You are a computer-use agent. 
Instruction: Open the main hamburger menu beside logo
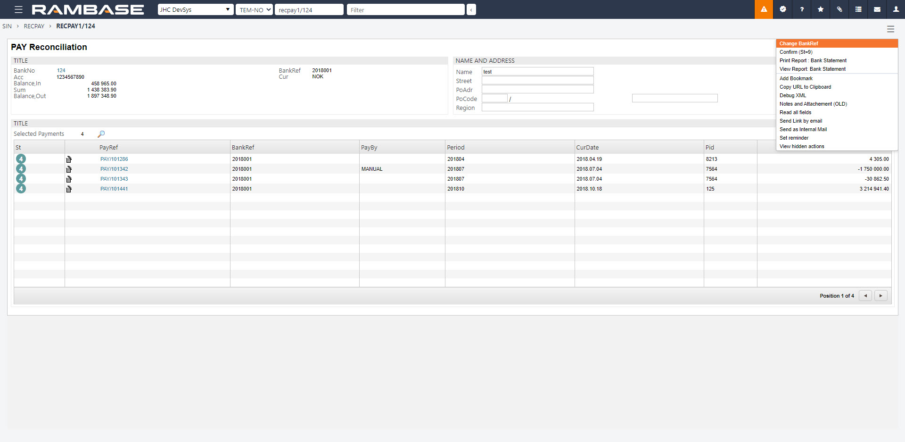pos(18,9)
